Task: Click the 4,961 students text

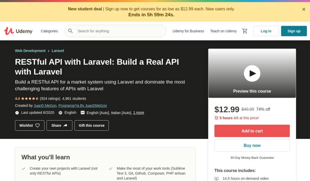Action: coord(74,99)
